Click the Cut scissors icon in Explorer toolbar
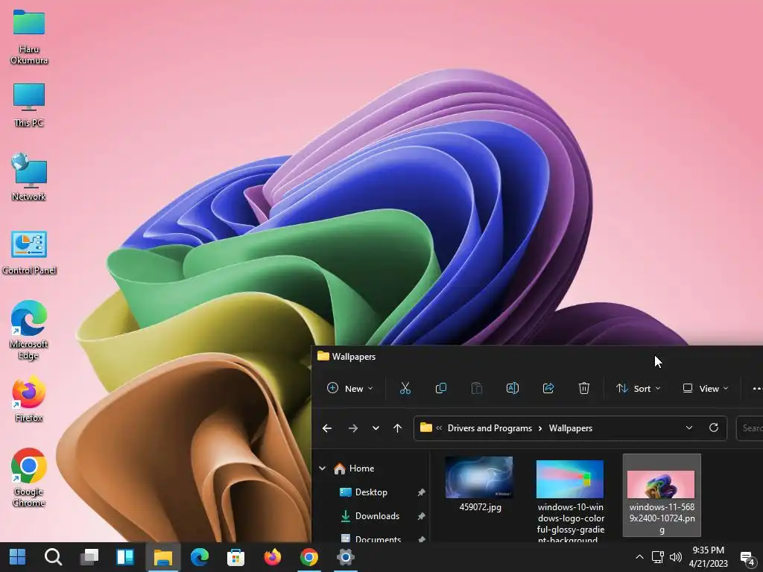Image resolution: width=763 pixels, height=572 pixels. coord(405,388)
